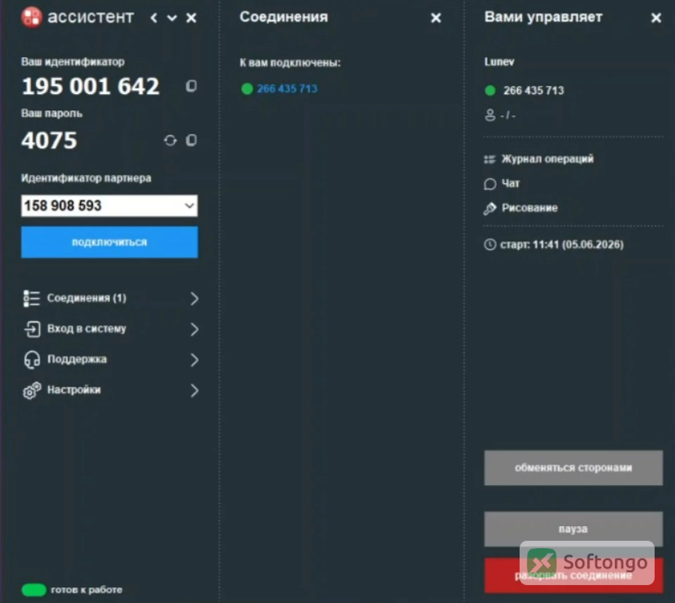This screenshot has height=603, width=675.
Task: Open the partner identifier dropdown arrow
Action: pos(189,205)
